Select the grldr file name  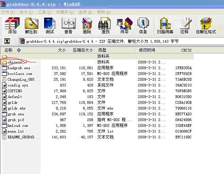click(13, 103)
